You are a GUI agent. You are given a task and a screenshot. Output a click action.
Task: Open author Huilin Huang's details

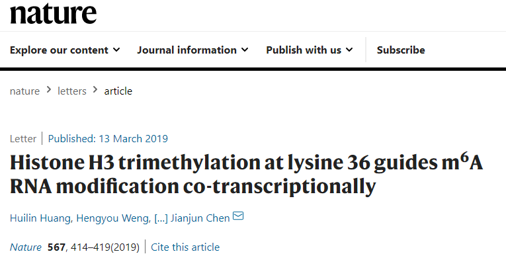(x=40, y=218)
